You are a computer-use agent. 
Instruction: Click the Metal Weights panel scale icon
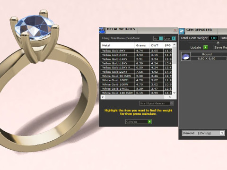pos(102,30)
